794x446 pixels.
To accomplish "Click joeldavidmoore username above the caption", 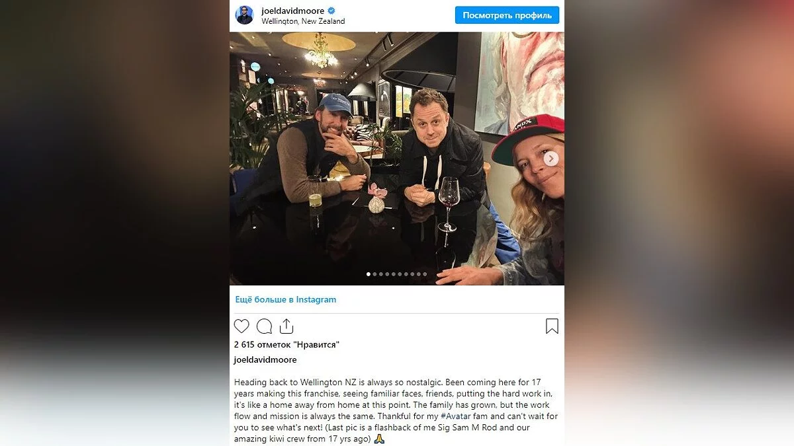I will click(x=265, y=360).
